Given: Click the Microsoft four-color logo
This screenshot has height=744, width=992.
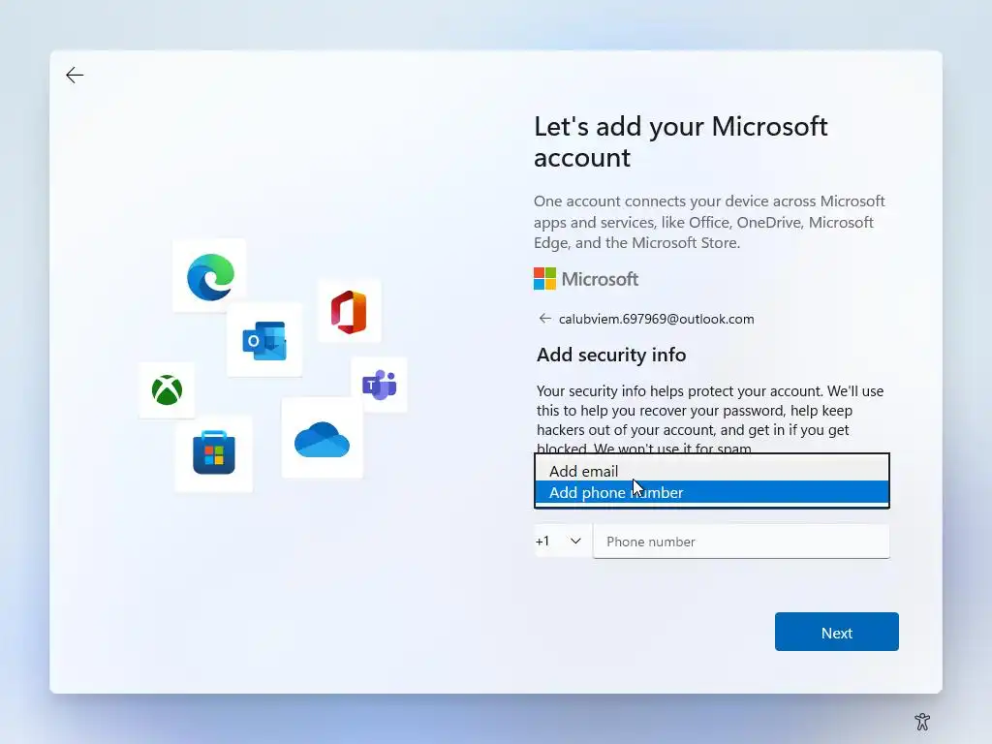Looking at the screenshot, I should [544, 278].
